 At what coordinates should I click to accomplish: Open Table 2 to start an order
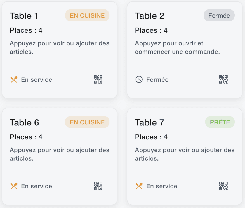click(185, 50)
